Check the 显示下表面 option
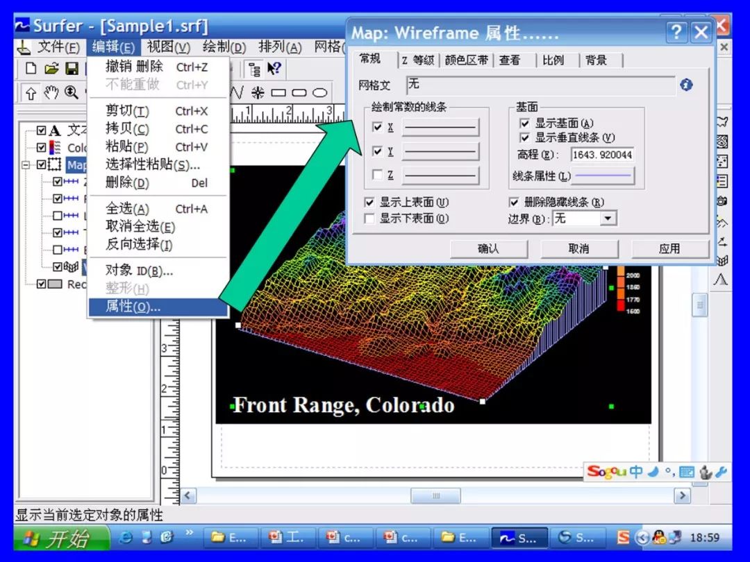This screenshot has height=562, width=750. click(x=370, y=219)
